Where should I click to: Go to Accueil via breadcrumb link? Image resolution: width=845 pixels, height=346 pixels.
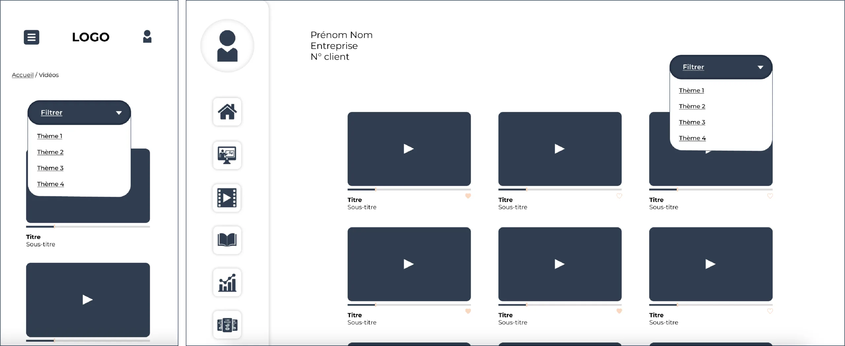(22, 75)
